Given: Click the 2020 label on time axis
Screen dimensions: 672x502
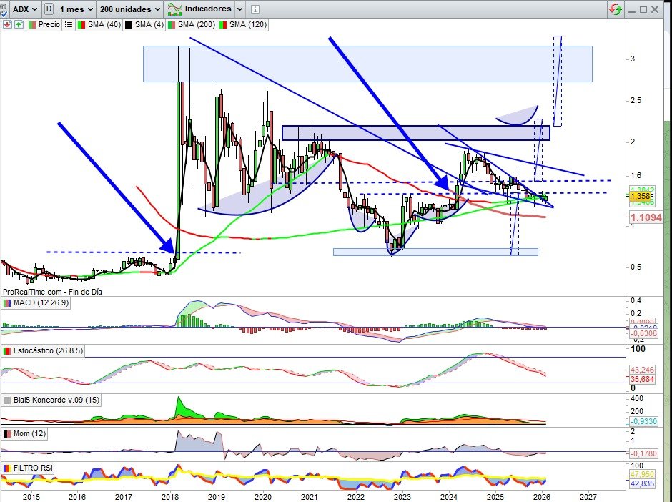Looking at the screenshot, I should pos(262,497).
